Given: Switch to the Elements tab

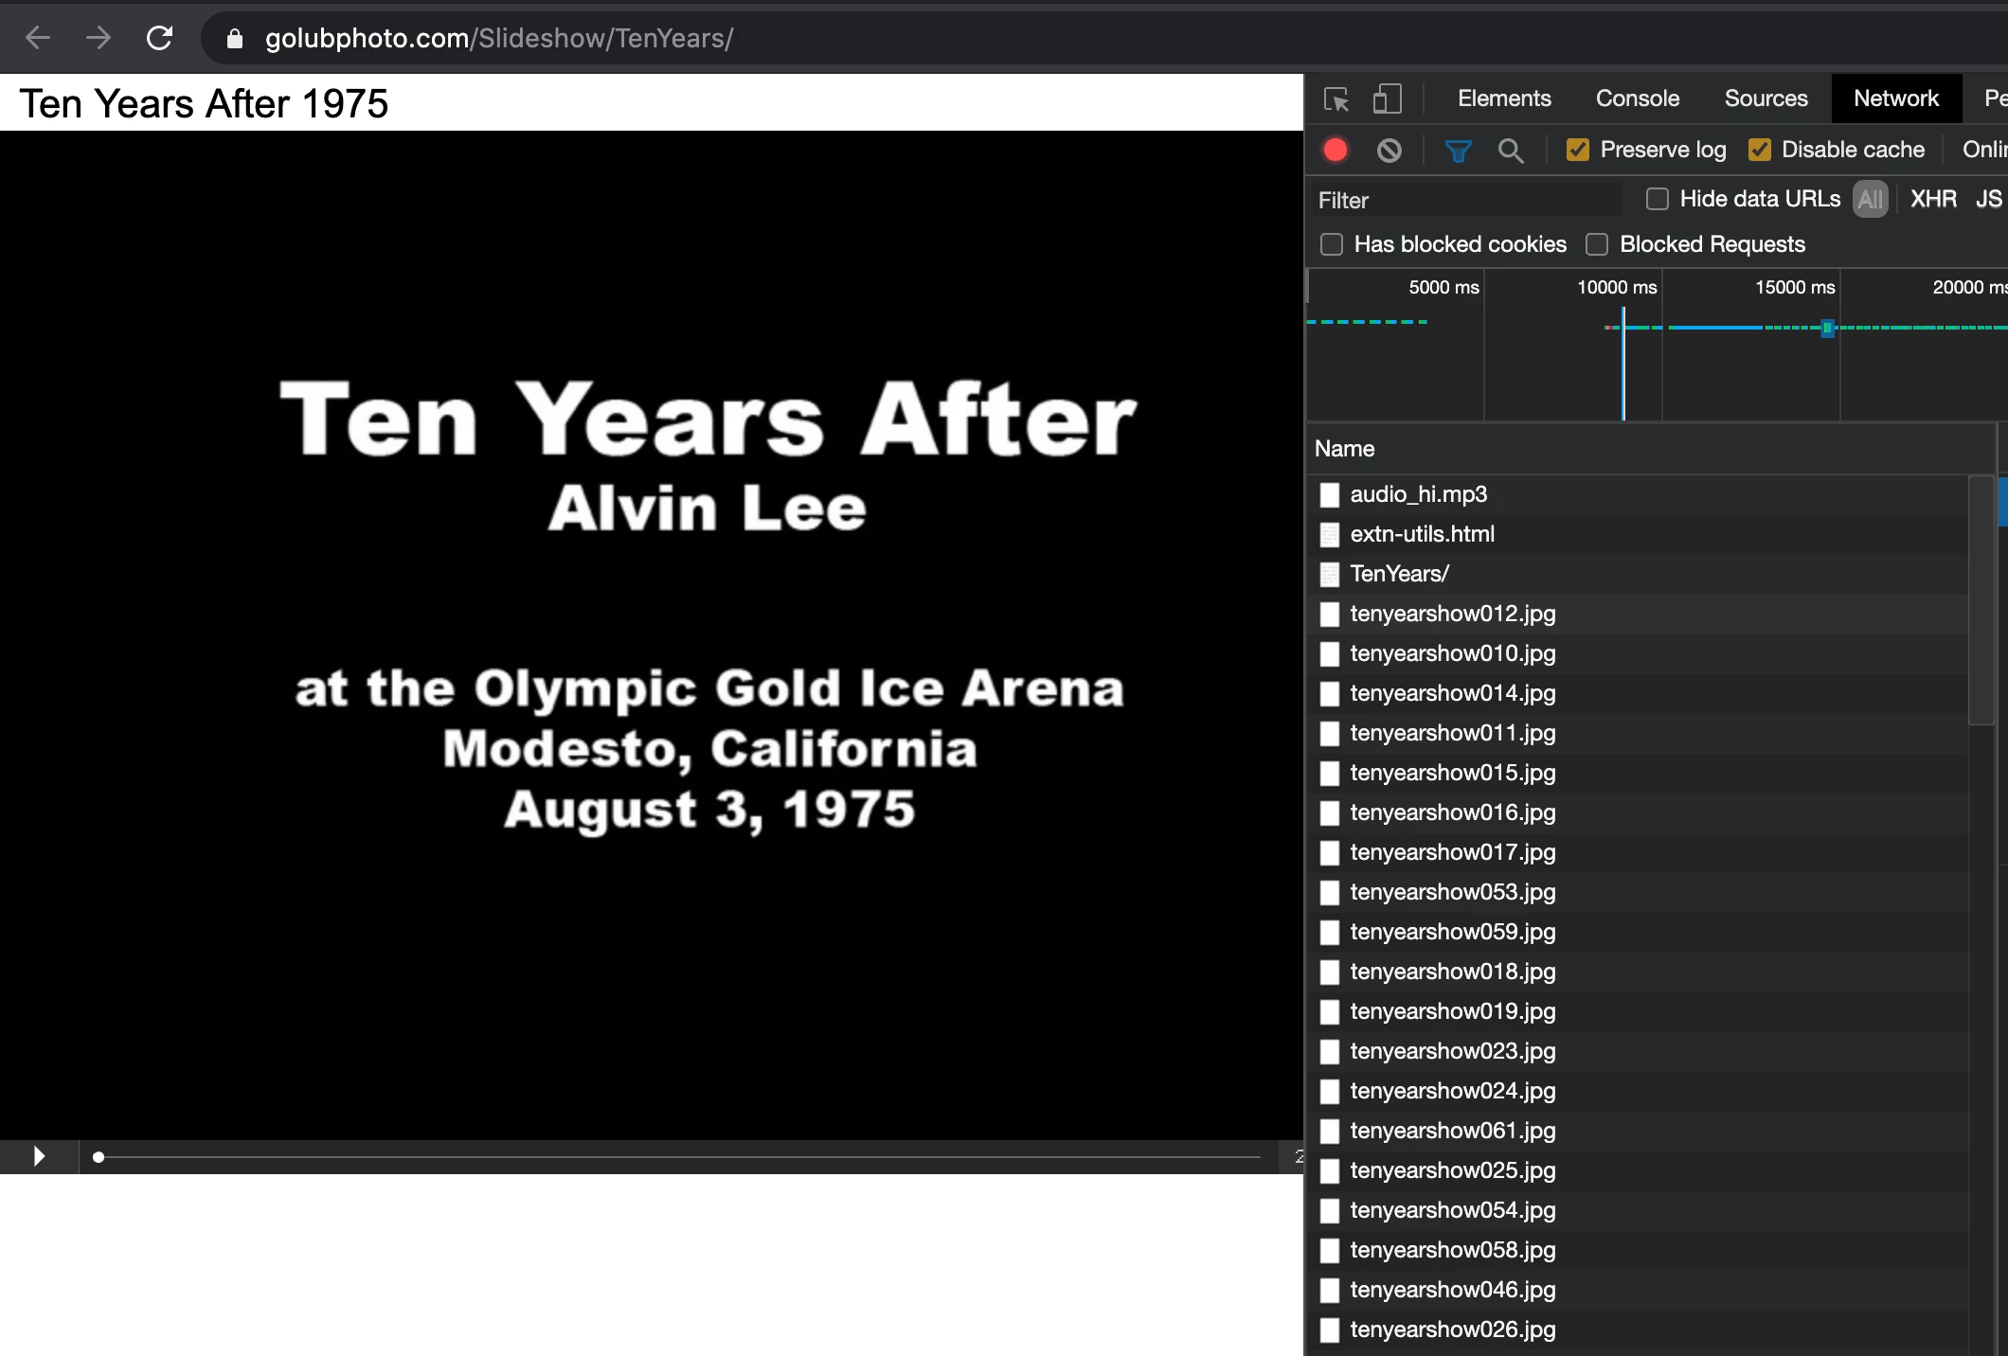Looking at the screenshot, I should (x=1504, y=98).
